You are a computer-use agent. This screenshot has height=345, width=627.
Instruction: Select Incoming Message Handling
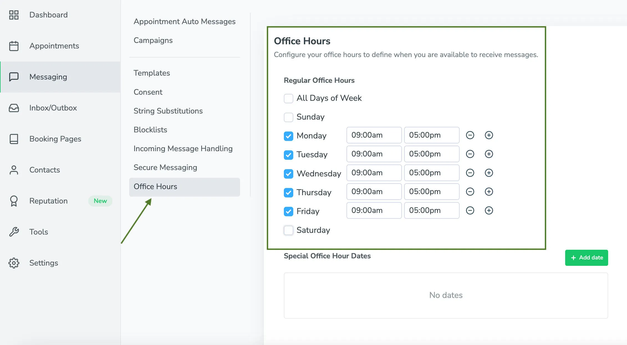pyautogui.click(x=183, y=148)
